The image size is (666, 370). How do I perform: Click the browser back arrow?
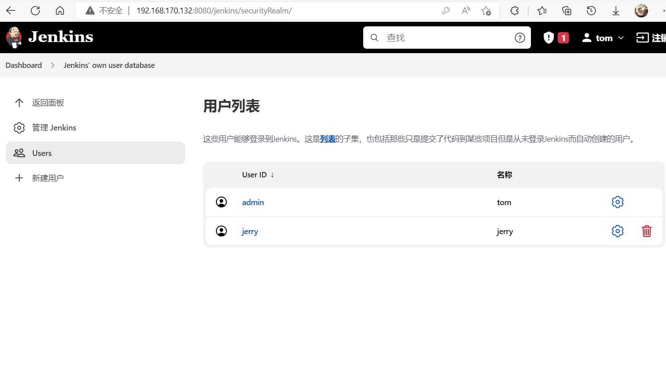(11, 11)
